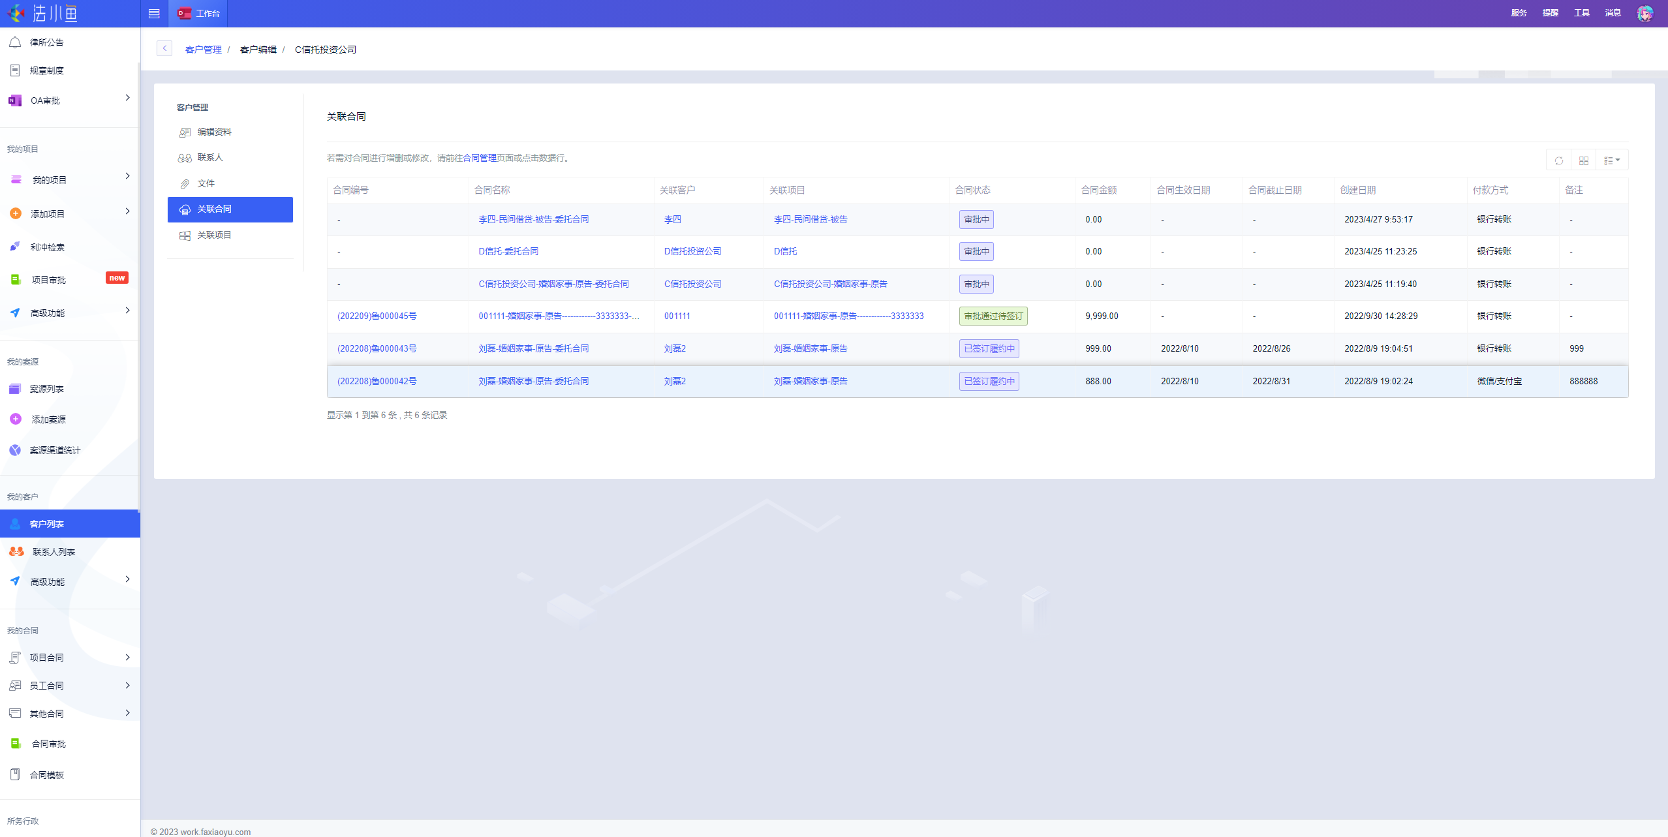Click the back arrow beside the breadcrumb

click(x=164, y=48)
